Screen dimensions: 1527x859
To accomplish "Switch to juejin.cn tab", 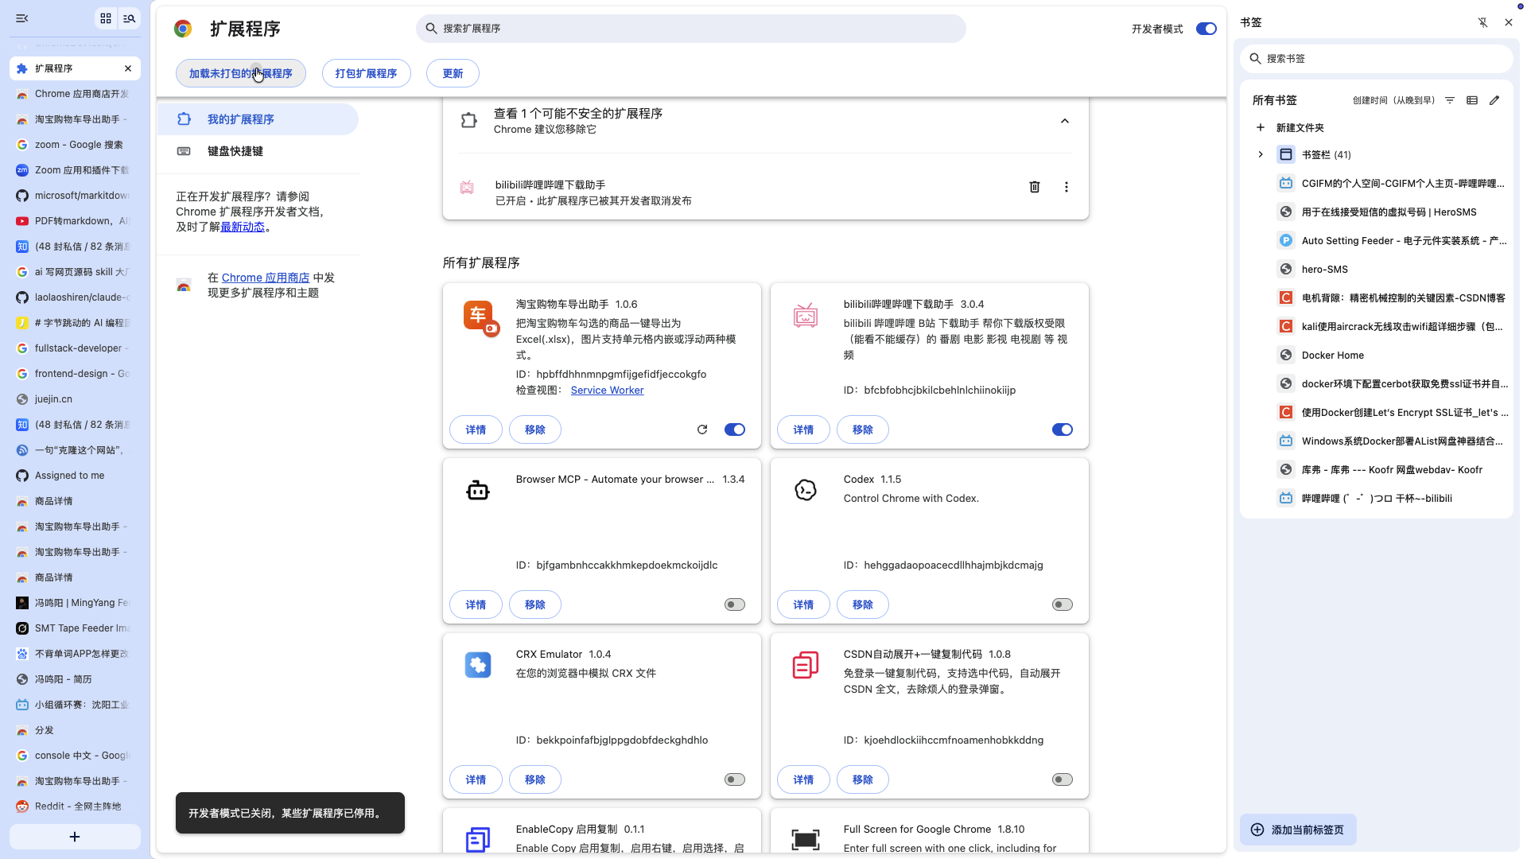I will tap(75, 399).
